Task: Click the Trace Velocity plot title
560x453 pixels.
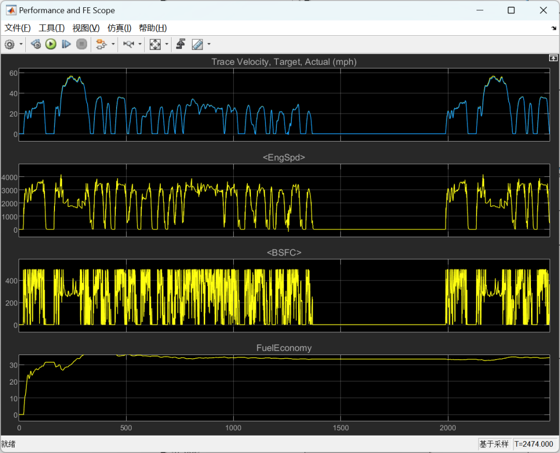Action: click(284, 62)
